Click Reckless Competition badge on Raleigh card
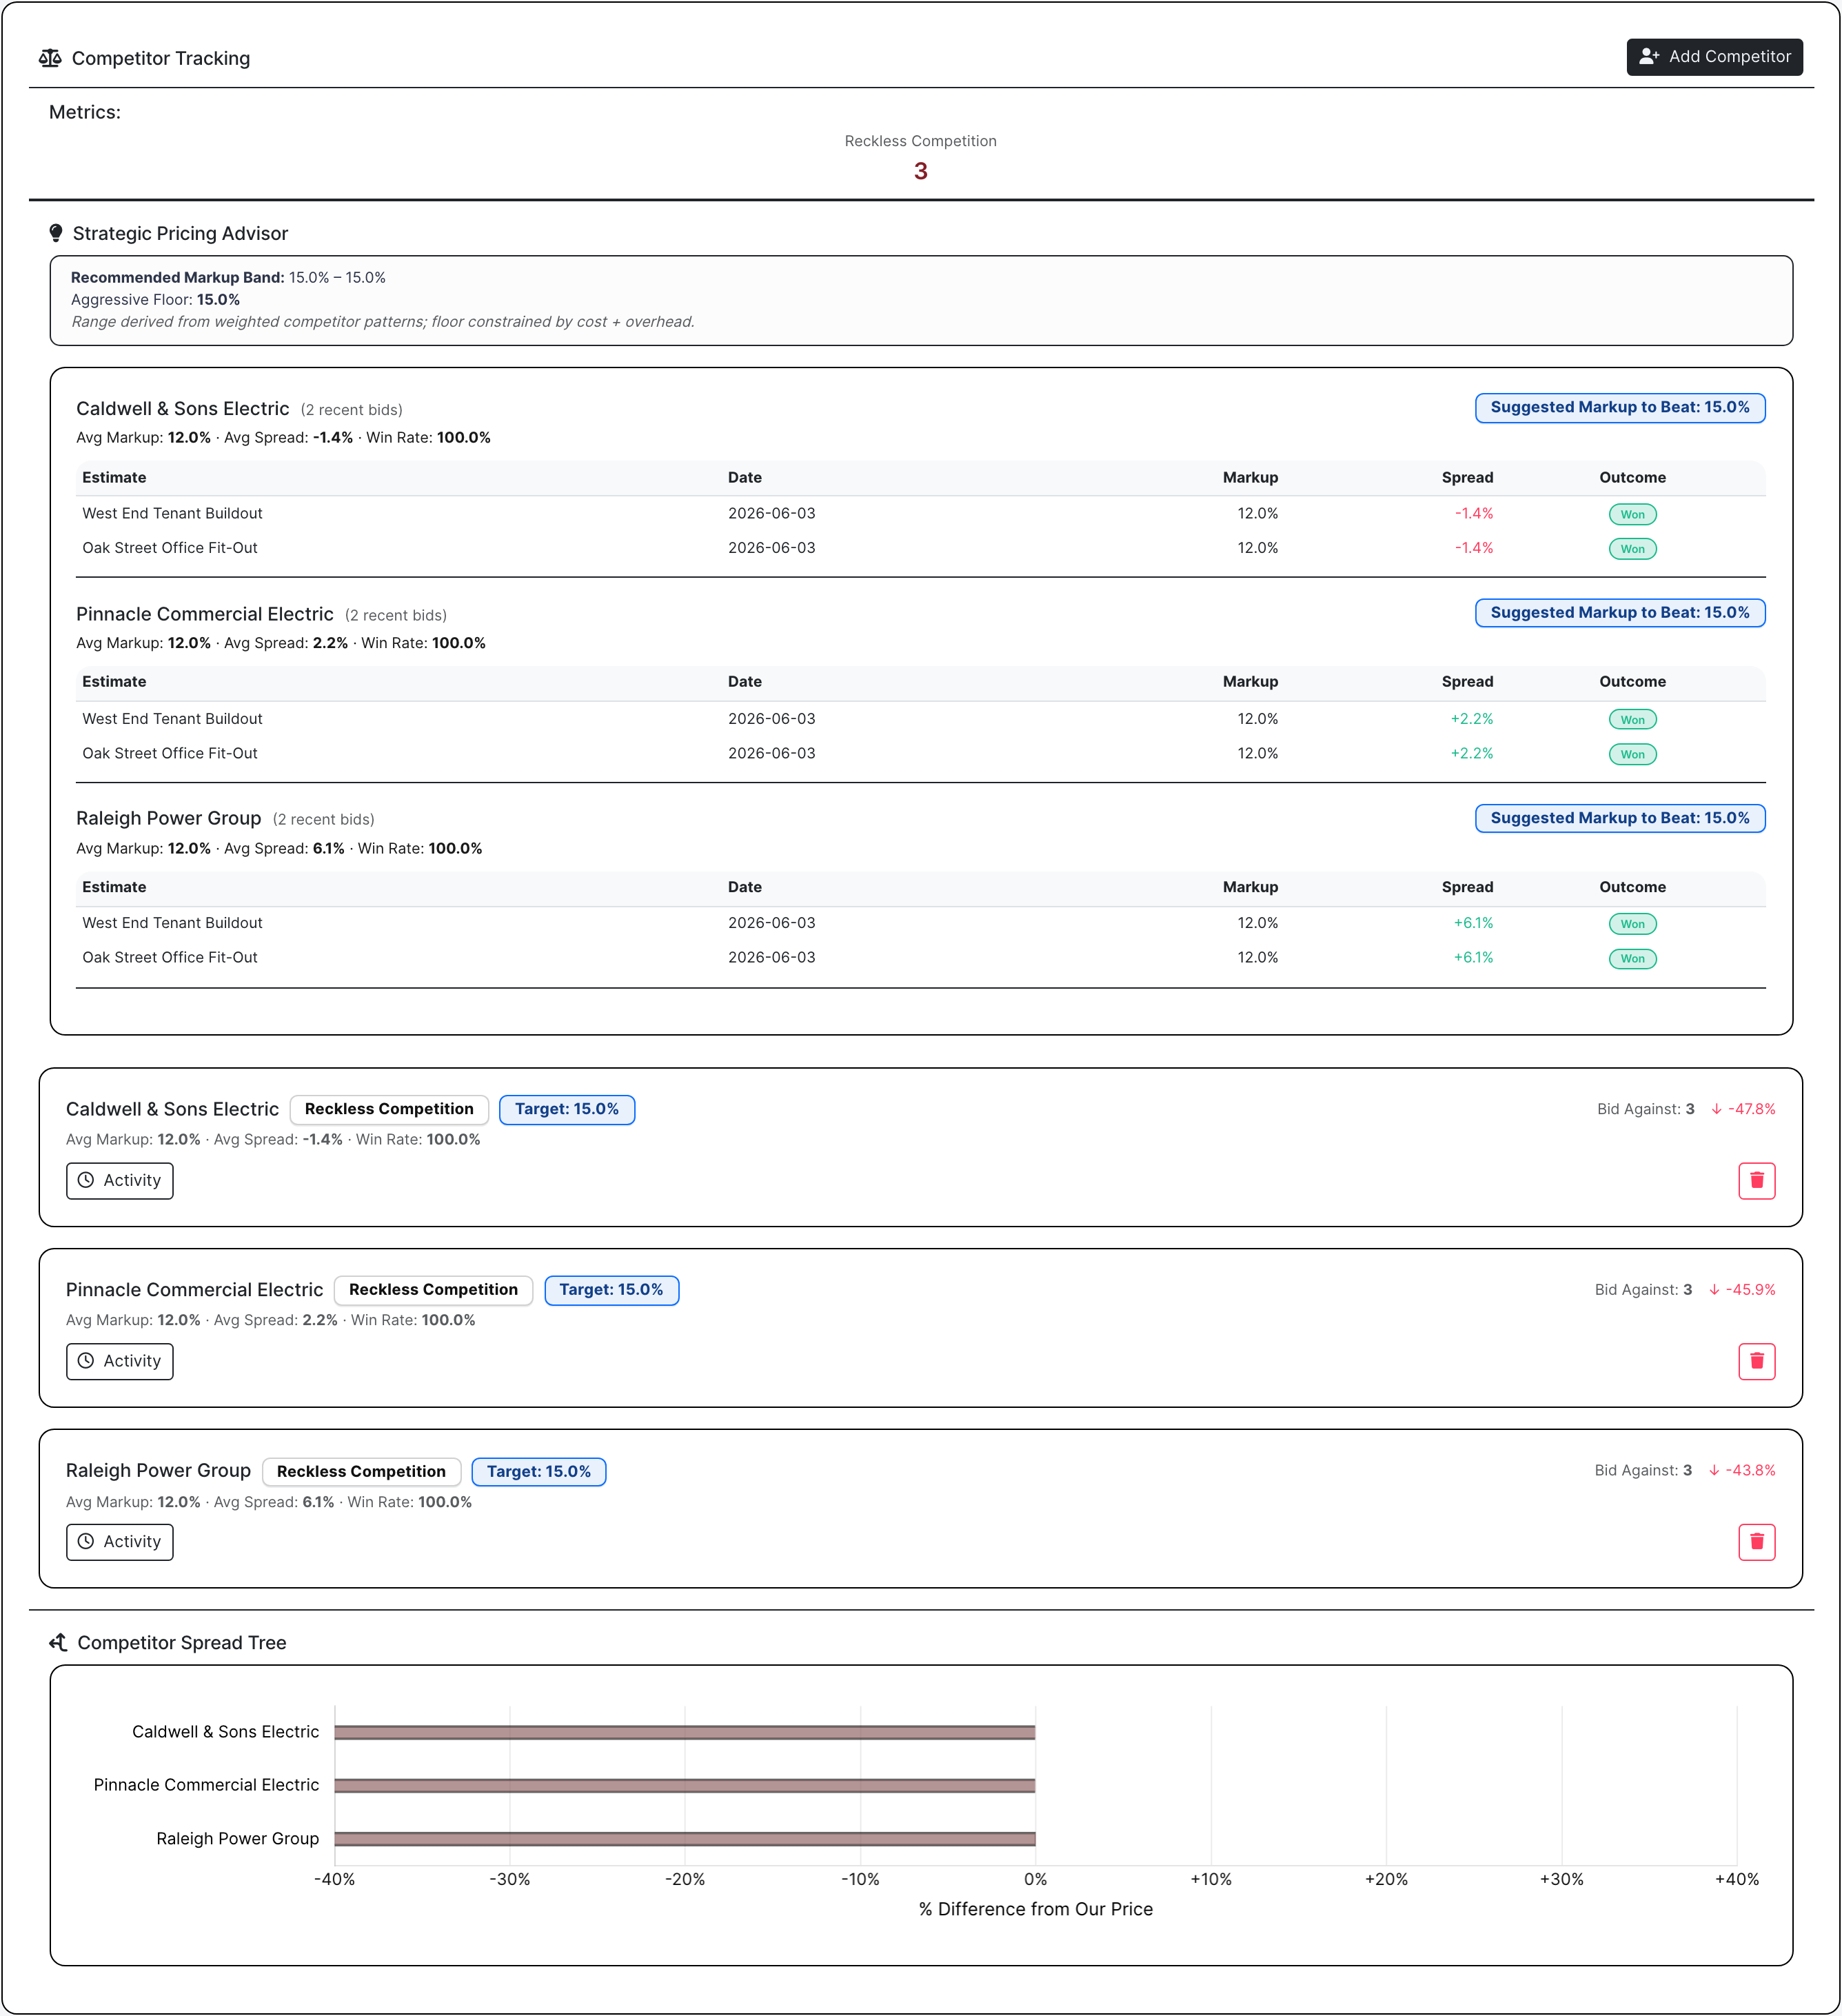 [361, 1471]
